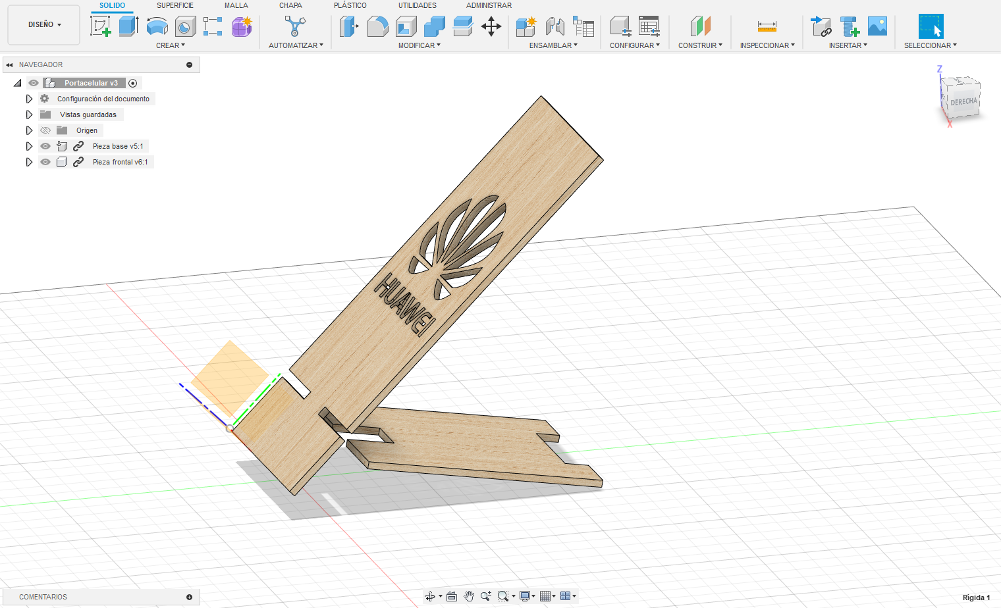The image size is (1001, 608).
Task: Open the AUTOMATIZAR dropdown menu
Action: pos(296,45)
